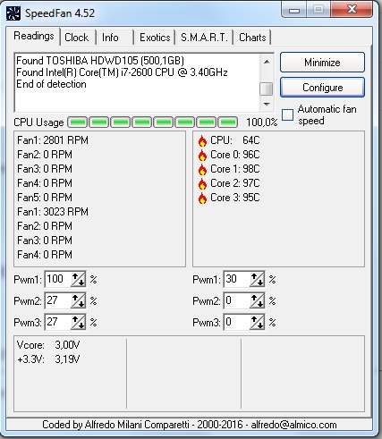Adjust left Pwm2 spinner showing 27
Screen dimensions: 382x439
point(79,300)
